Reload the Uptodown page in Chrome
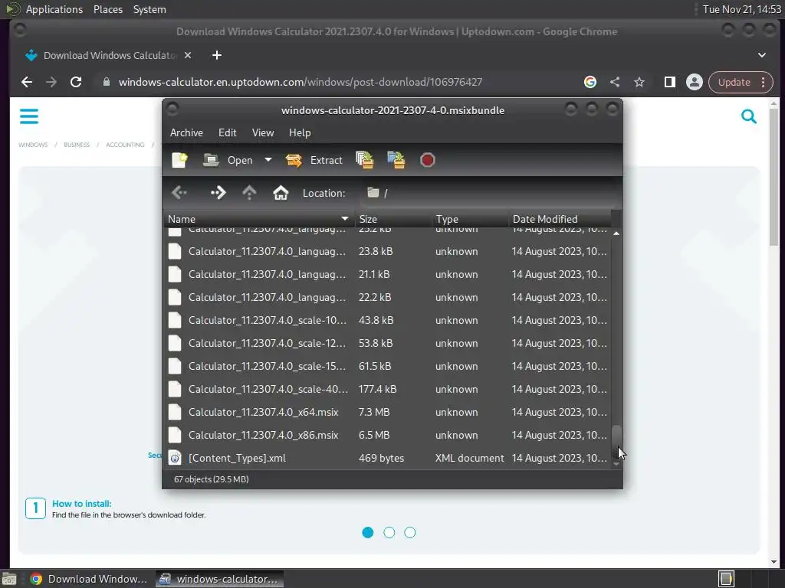The height and width of the screenshot is (588, 785). click(x=76, y=82)
